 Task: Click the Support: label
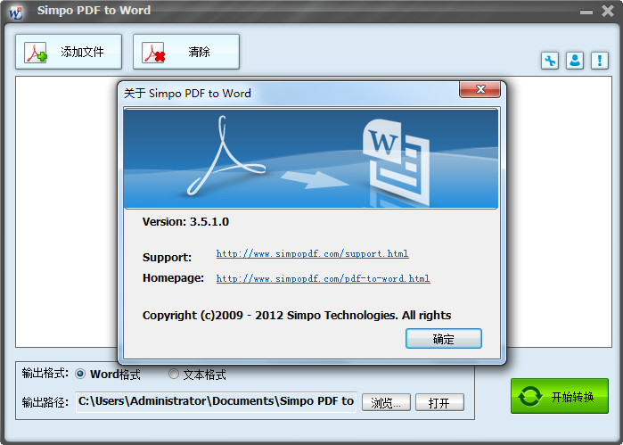[167, 258]
